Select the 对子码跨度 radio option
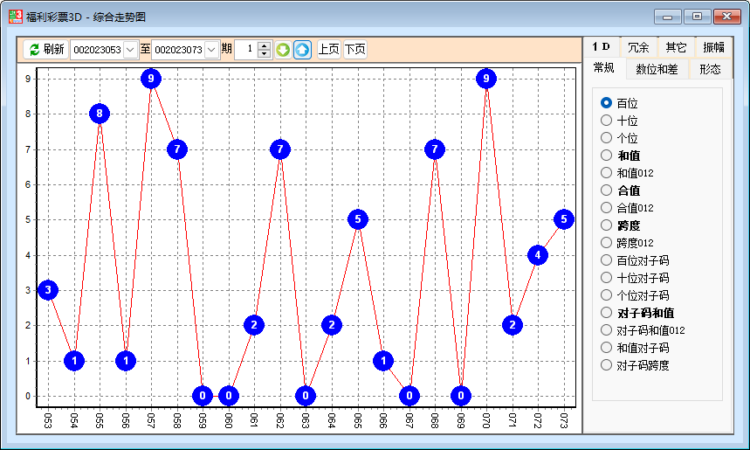 (607, 365)
